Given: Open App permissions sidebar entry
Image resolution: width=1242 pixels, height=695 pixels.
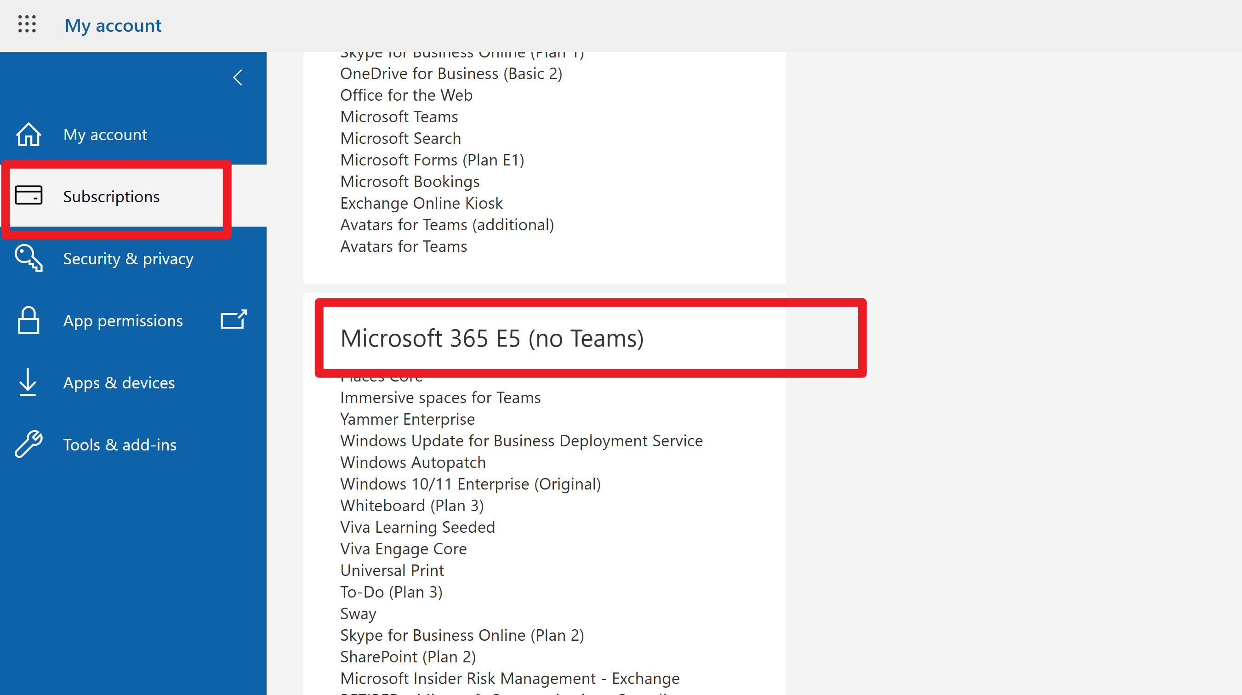Looking at the screenshot, I should [123, 321].
